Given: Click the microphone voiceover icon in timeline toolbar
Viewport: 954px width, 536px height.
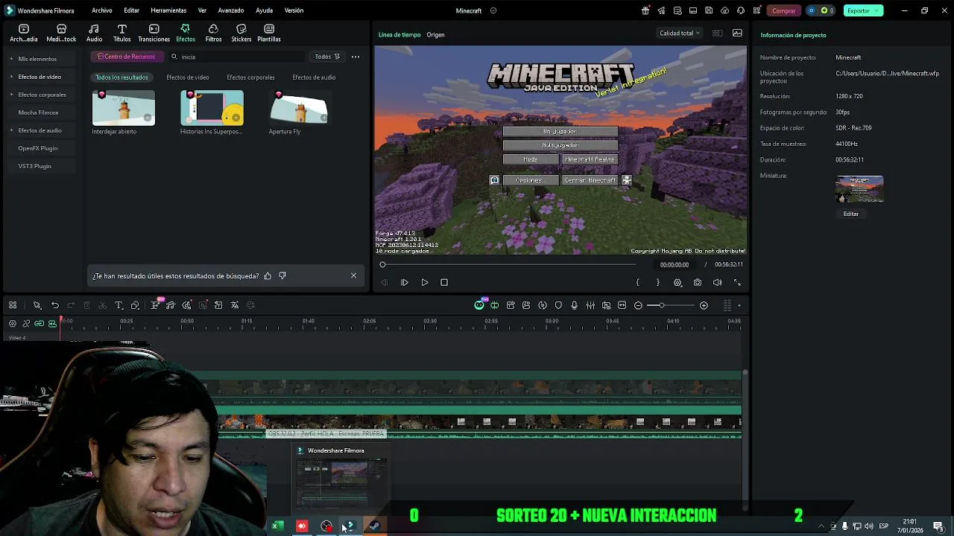Looking at the screenshot, I should [x=574, y=305].
